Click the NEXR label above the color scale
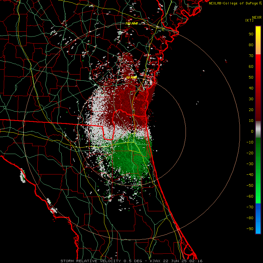 (x=257, y=18)
